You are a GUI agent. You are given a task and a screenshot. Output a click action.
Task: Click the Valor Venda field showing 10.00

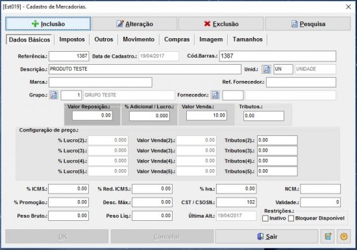coord(206,115)
